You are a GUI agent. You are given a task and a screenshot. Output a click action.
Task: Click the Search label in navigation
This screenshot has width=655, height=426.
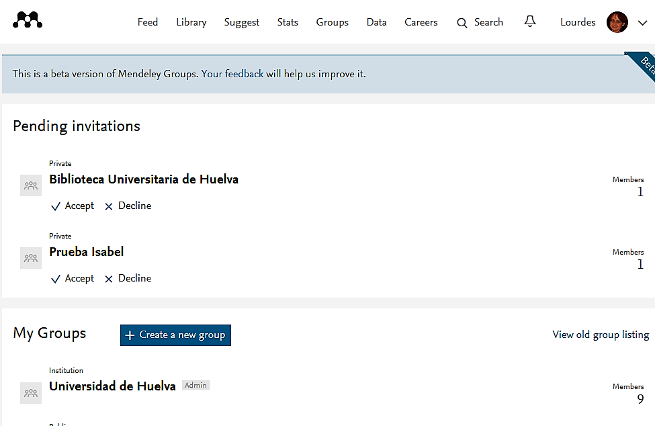point(488,22)
